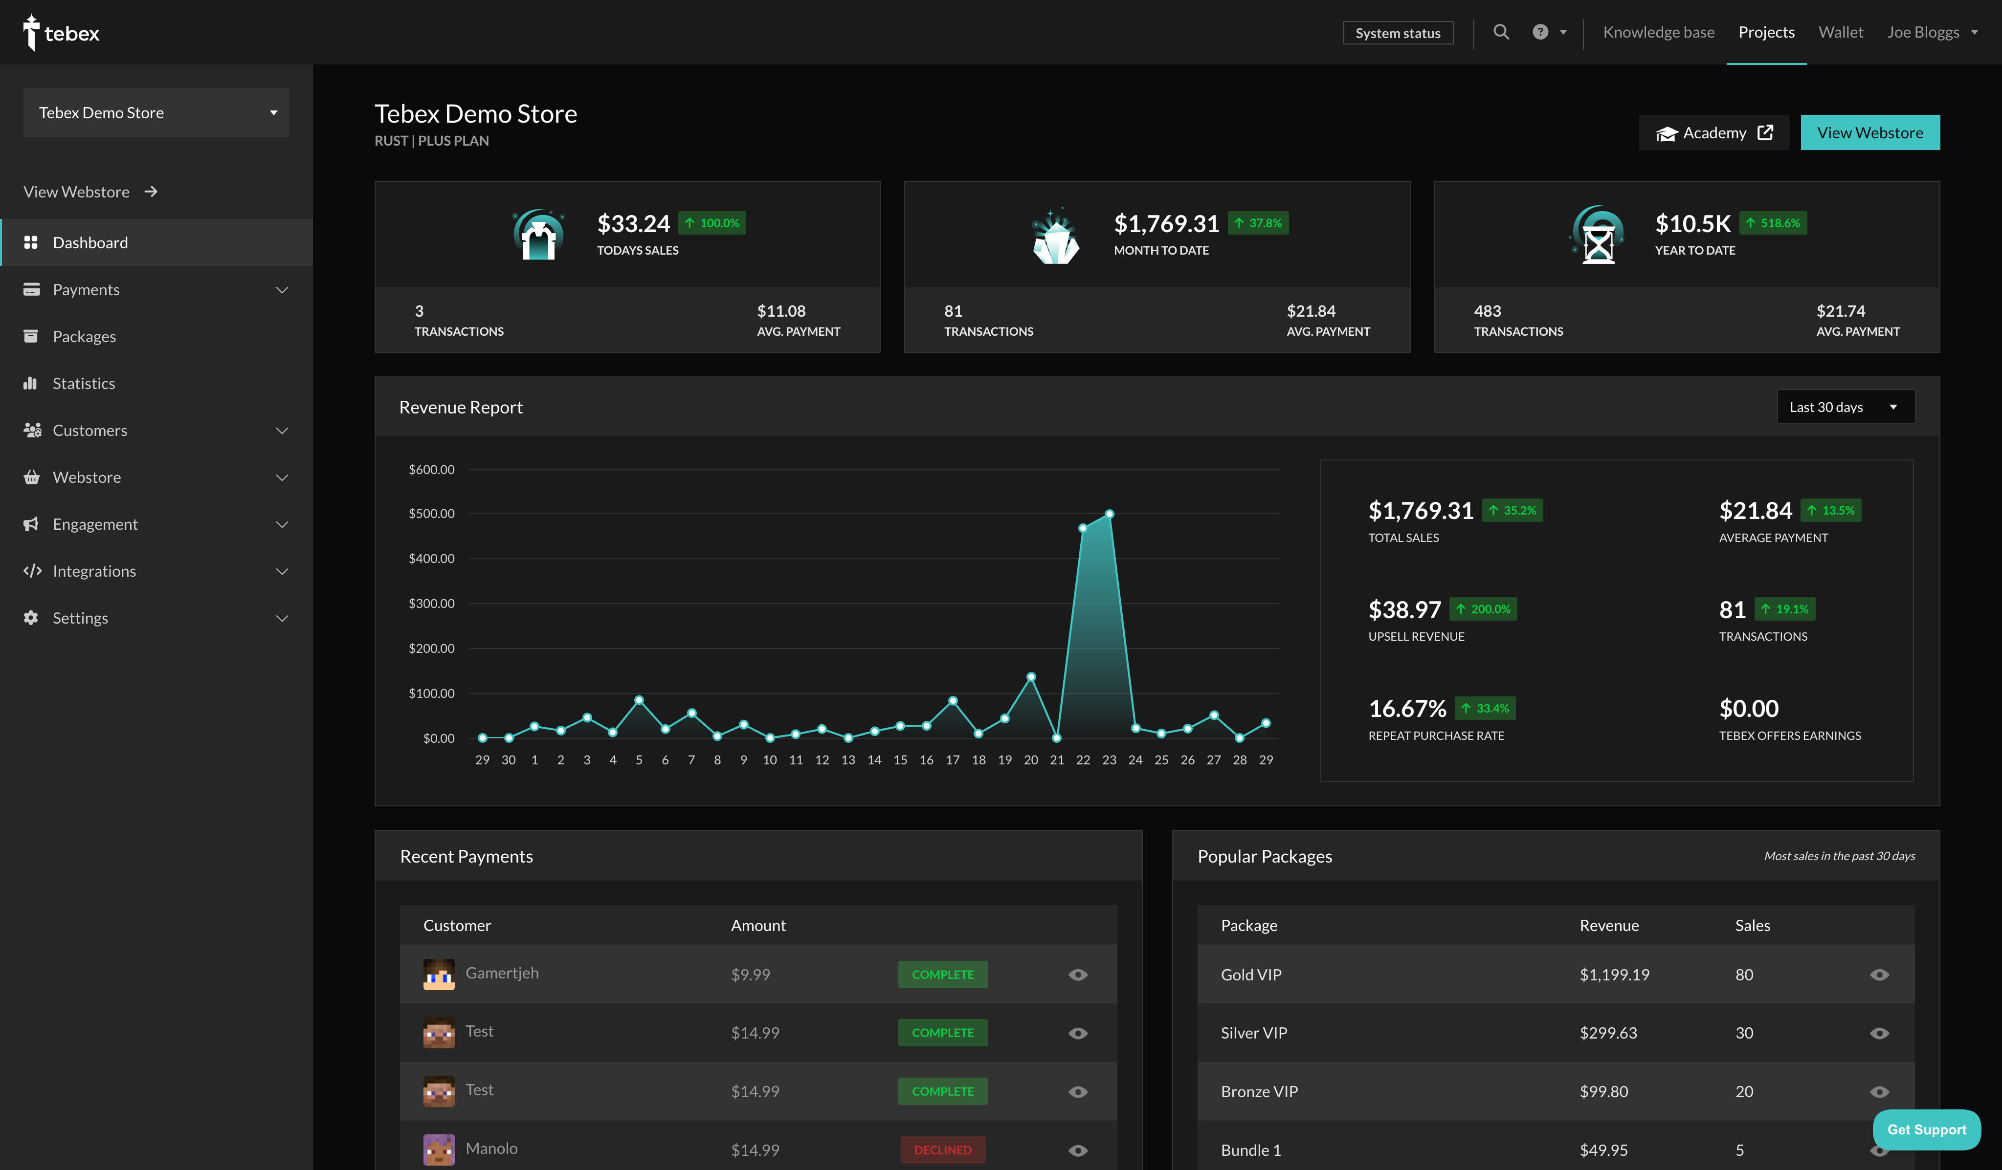Open the Academy link
This screenshot has width=2002, height=1170.
click(x=1713, y=132)
